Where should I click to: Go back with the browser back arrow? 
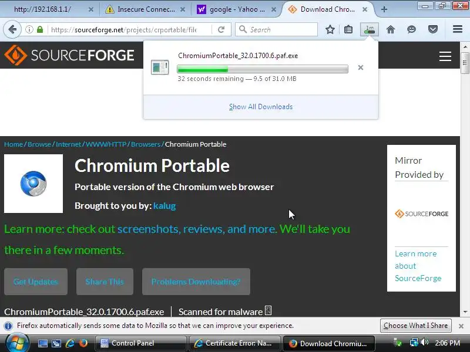[12, 29]
